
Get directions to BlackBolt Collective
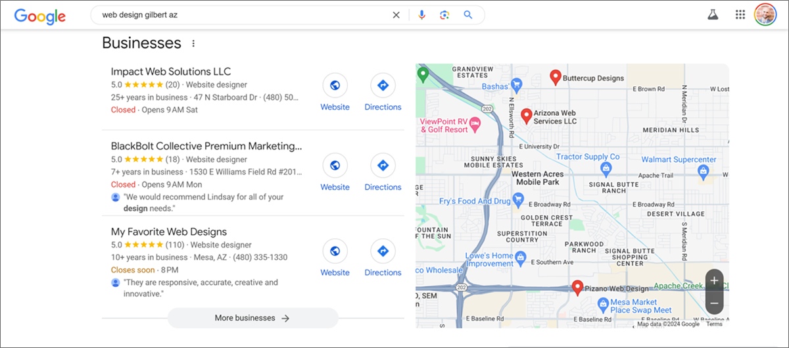pos(383,173)
